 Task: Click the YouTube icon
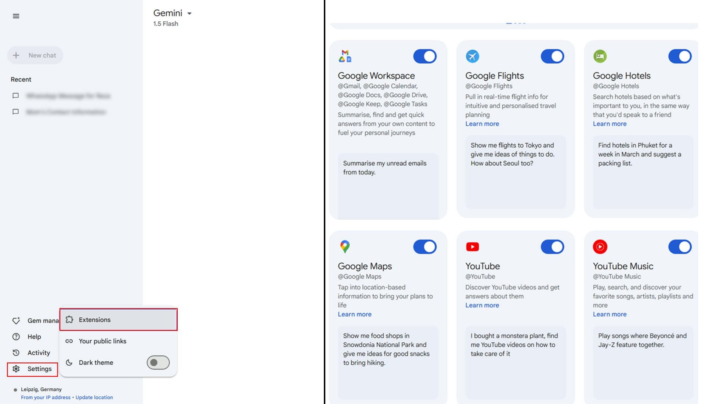[472, 246]
